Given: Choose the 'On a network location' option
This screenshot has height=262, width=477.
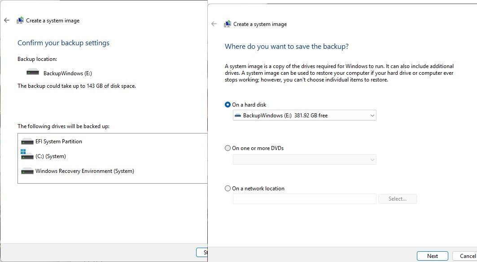Looking at the screenshot, I should [x=228, y=189].
